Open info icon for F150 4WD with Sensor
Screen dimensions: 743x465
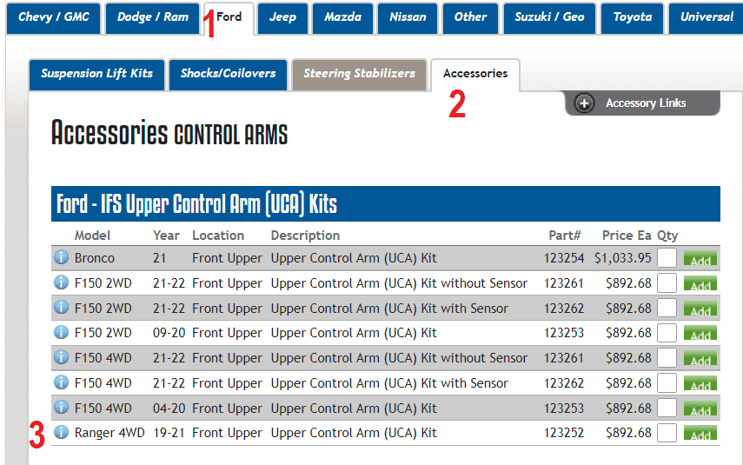coord(61,382)
